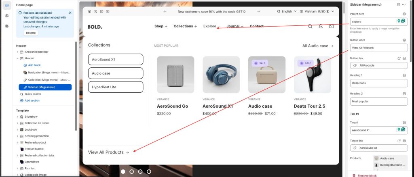Click the Instagram icon in announcement bar

(x=101, y=11)
